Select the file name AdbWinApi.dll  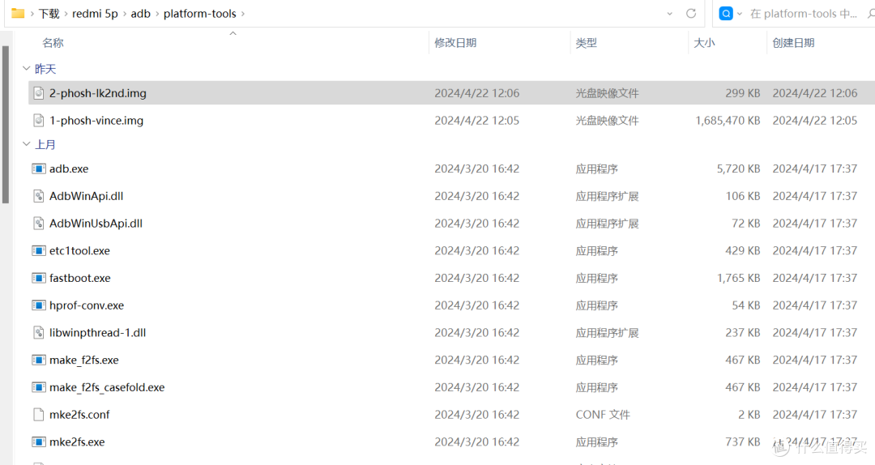click(x=86, y=196)
